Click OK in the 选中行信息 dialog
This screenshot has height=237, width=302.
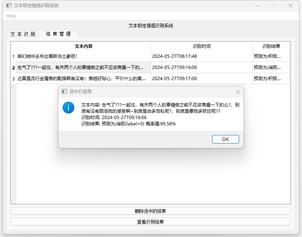[x=225, y=139]
